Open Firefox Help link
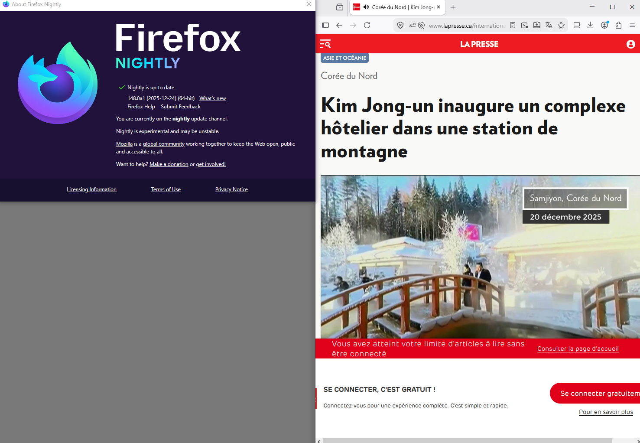Viewport: 640px width, 443px height. pyautogui.click(x=141, y=107)
